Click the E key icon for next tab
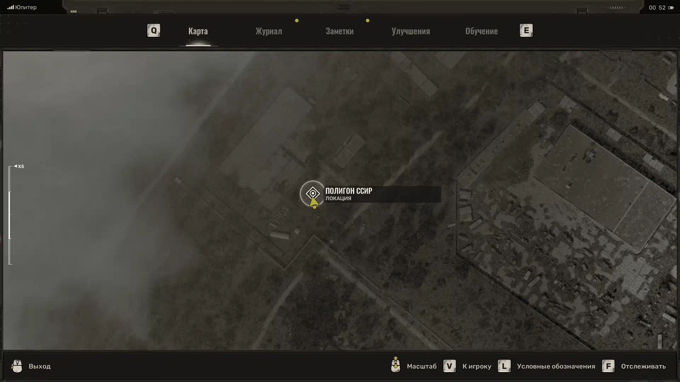Image resolution: width=680 pixels, height=382 pixels. (x=526, y=30)
